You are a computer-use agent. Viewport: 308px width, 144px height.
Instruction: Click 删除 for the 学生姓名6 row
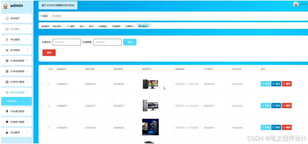pyautogui.click(x=287, y=127)
